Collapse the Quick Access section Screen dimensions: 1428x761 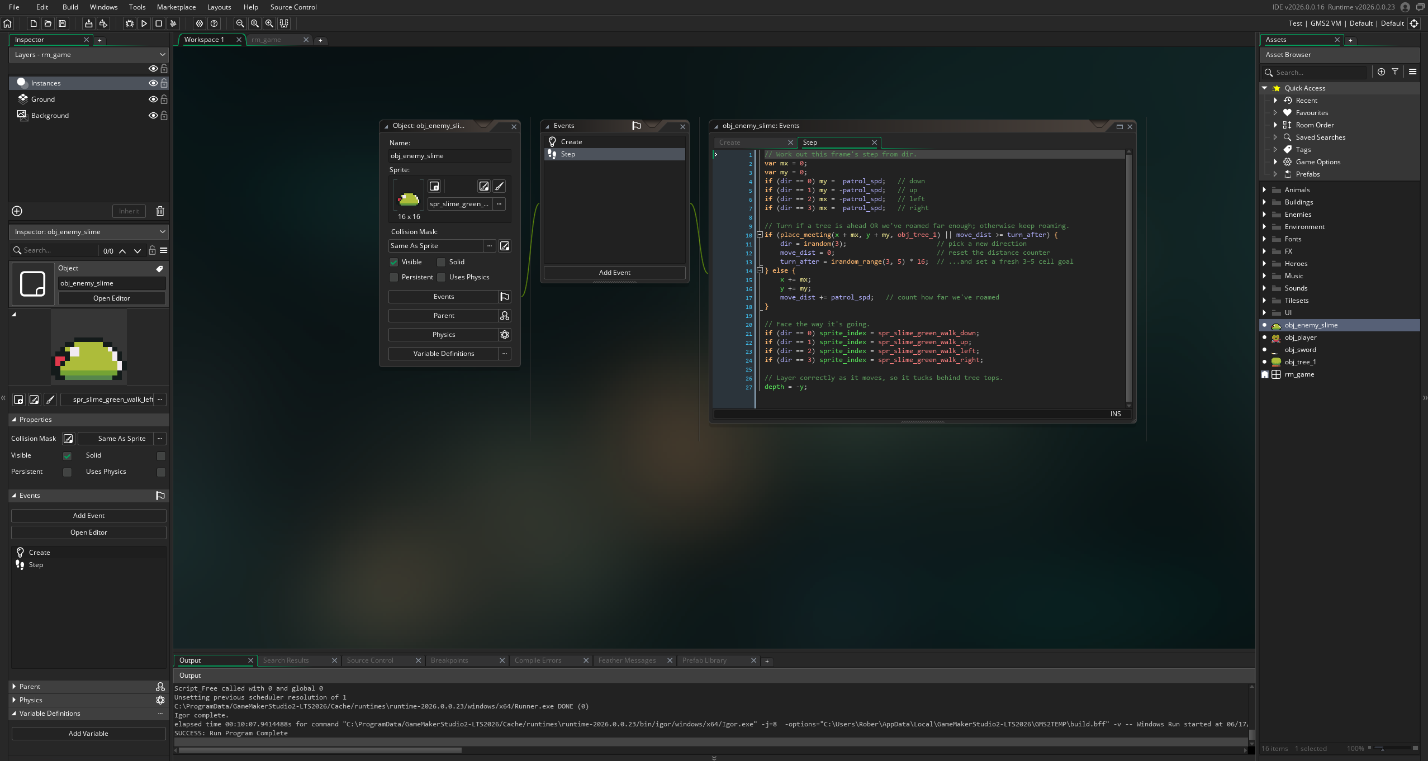[x=1264, y=88]
